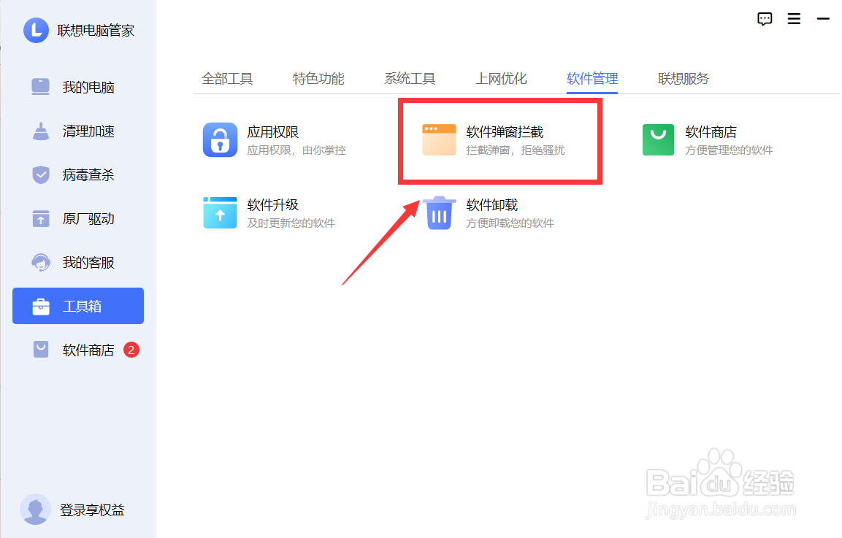The width and height of the screenshot is (842, 538).
Task: Select 工具箱 label in sidebar
Action: (83, 307)
